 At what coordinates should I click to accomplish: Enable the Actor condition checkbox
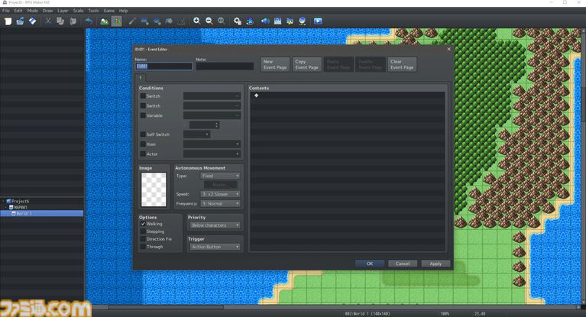pyautogui.click(x=143, y=154)
